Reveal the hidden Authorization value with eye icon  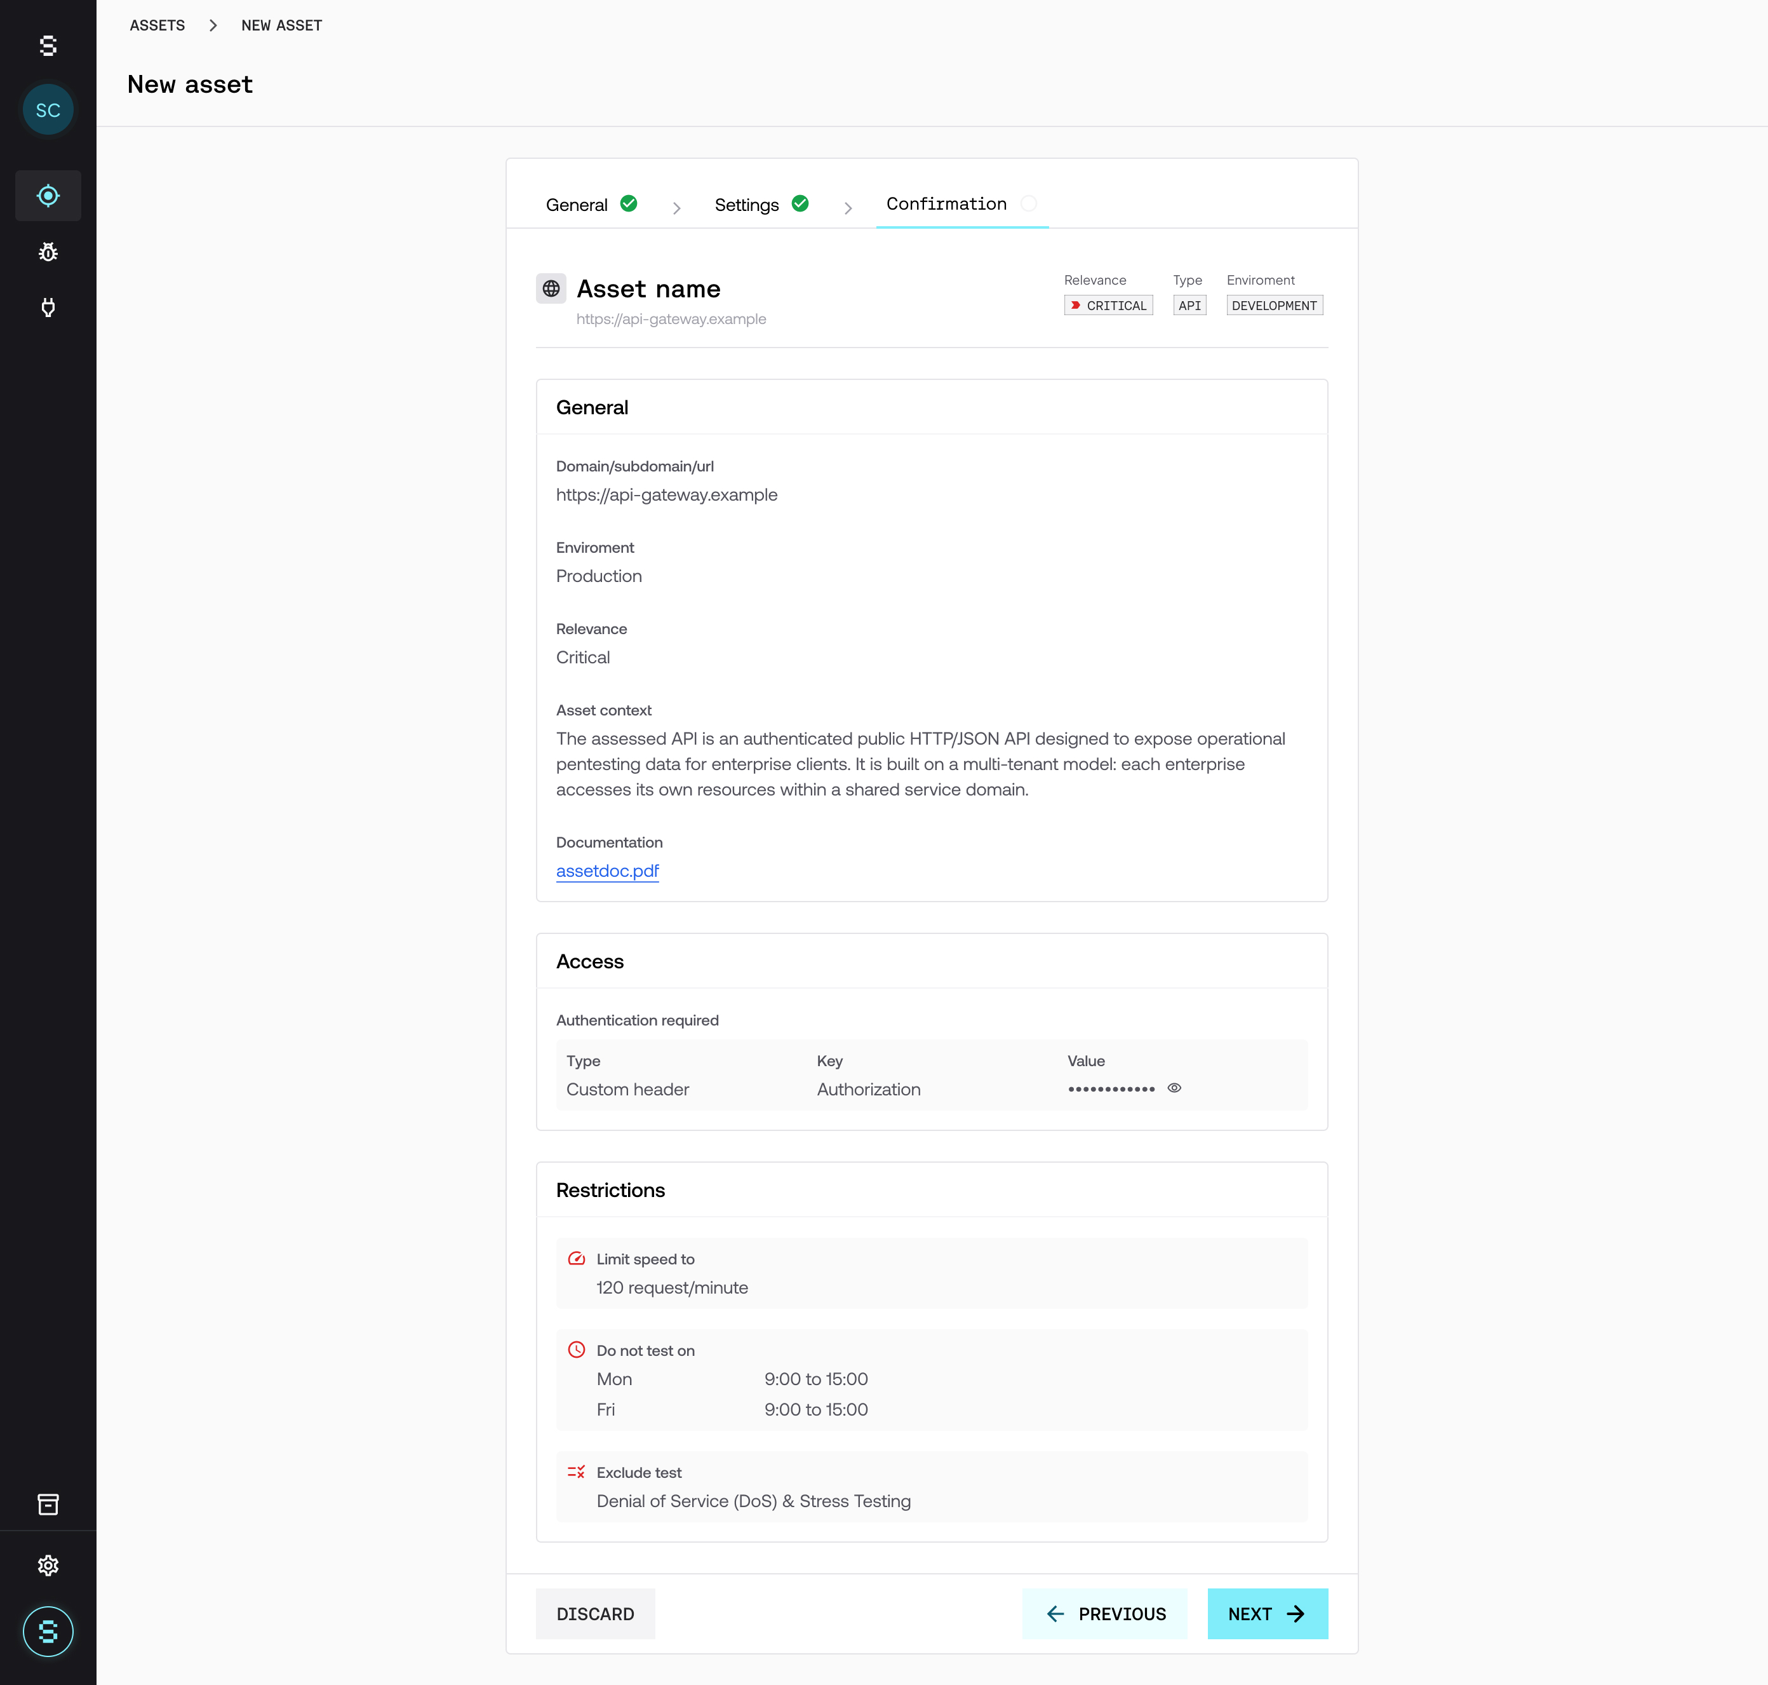tap(1174, 1088)
